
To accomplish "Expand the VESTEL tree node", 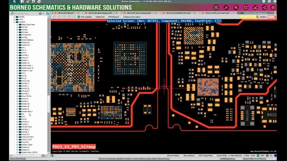I will pos(14,17).
